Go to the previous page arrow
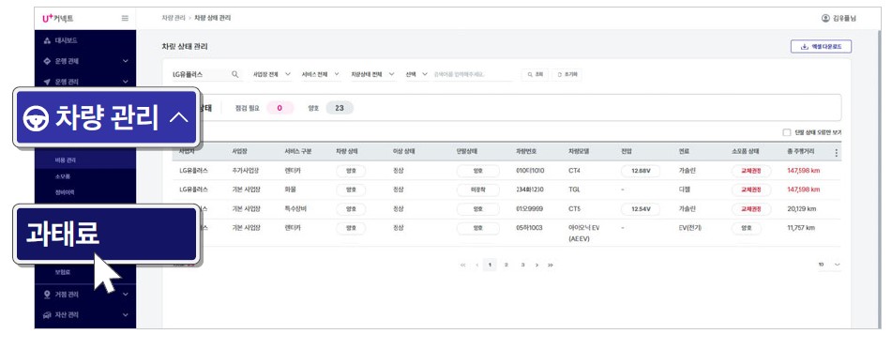 point(476,266)
